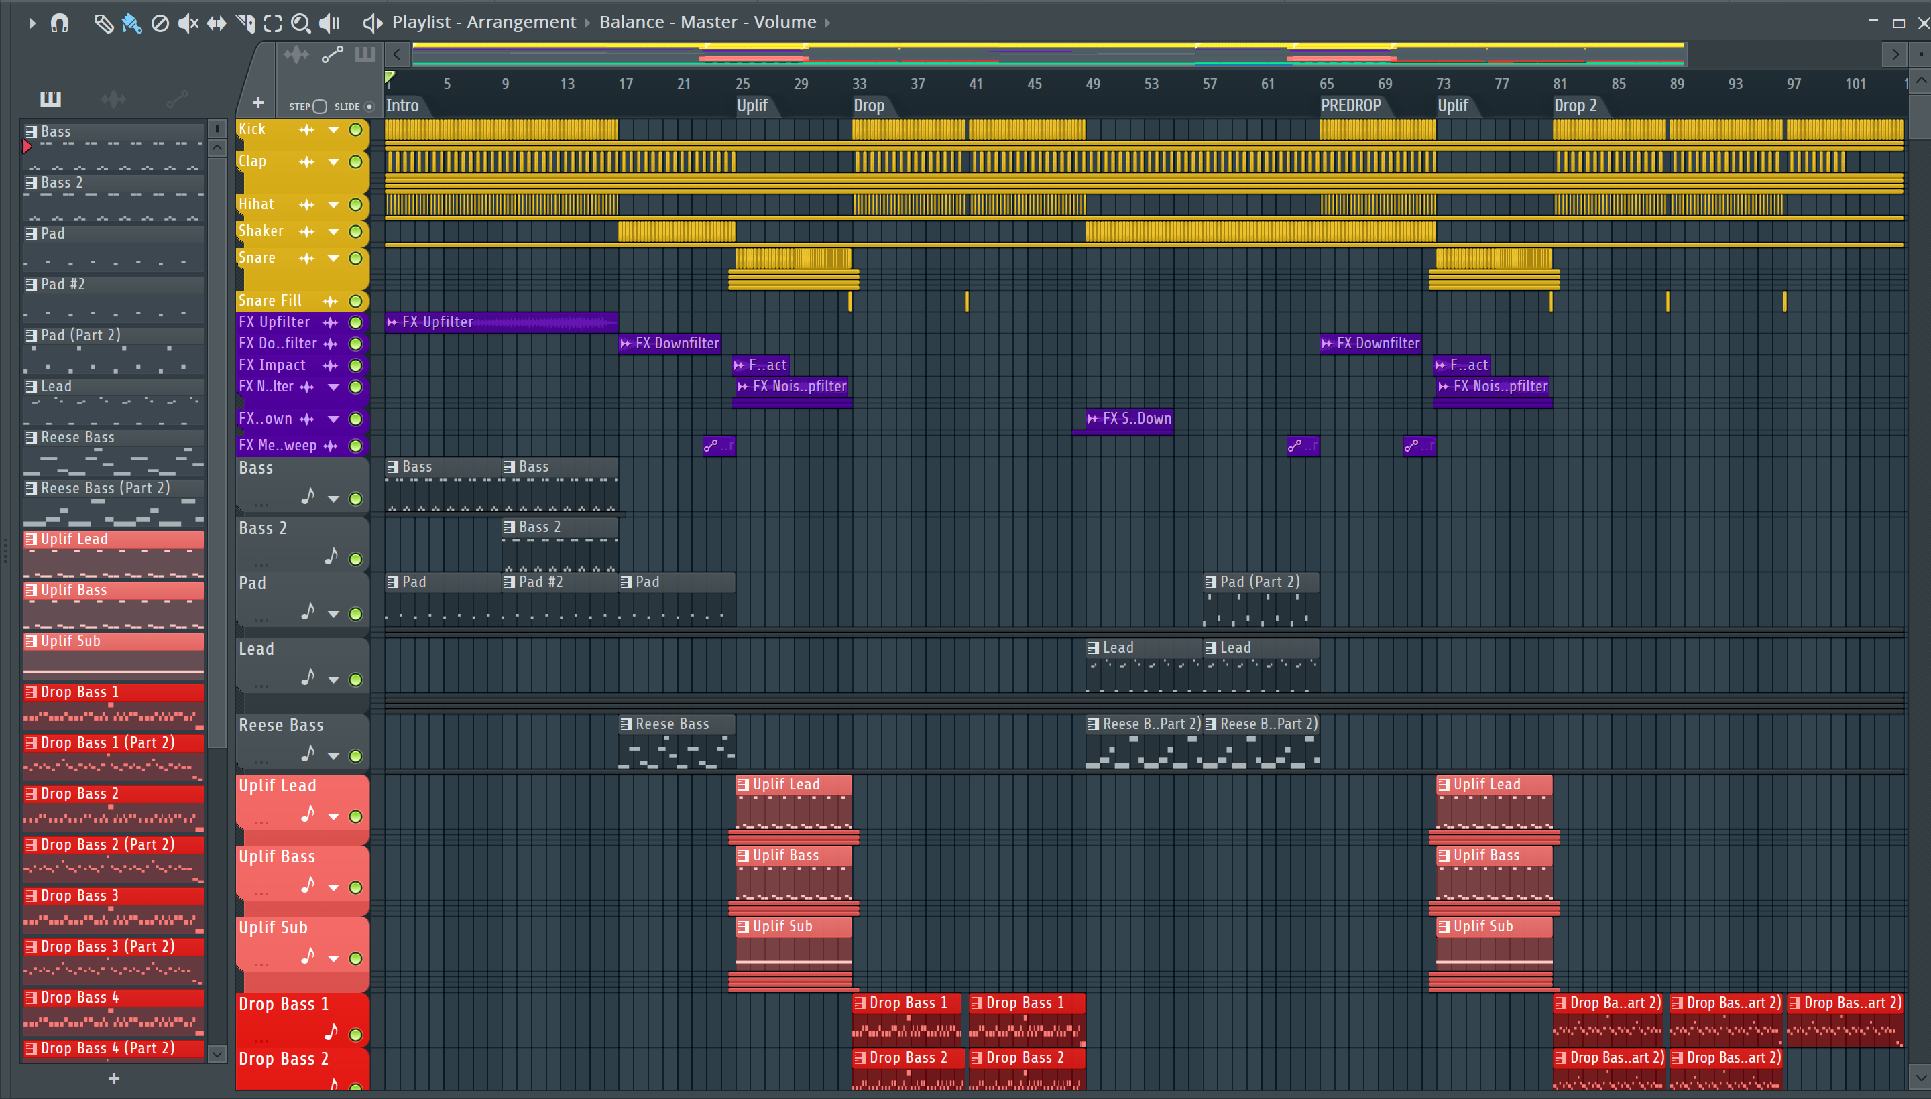Open the Kick track dropdown arrow
This screenshot has height=1099, width=1931.
point(333,130)
